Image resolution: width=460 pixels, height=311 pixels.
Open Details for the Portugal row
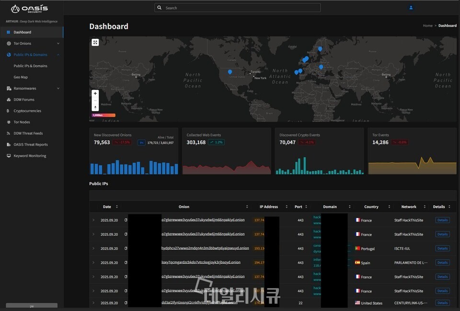442,248
